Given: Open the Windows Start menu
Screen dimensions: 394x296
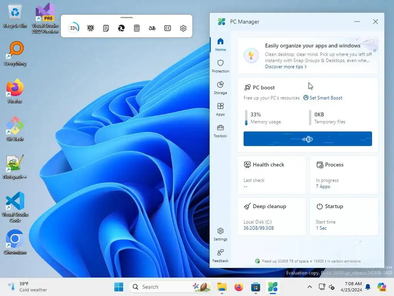Looking at the screenshot, I should coord(119,287).
